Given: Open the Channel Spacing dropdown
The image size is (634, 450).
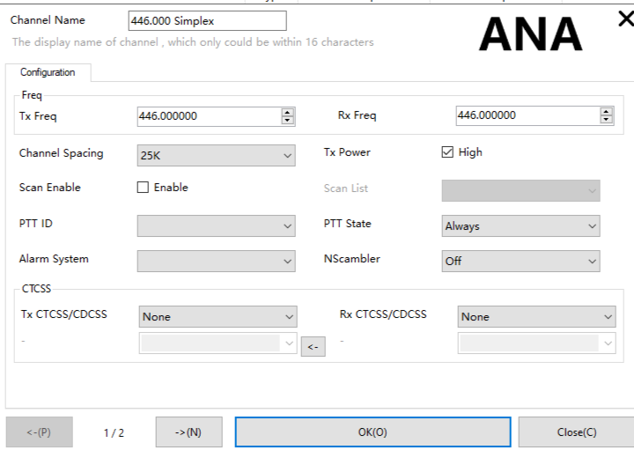Looking at the screenshot, I should click(x=217, y=156).
